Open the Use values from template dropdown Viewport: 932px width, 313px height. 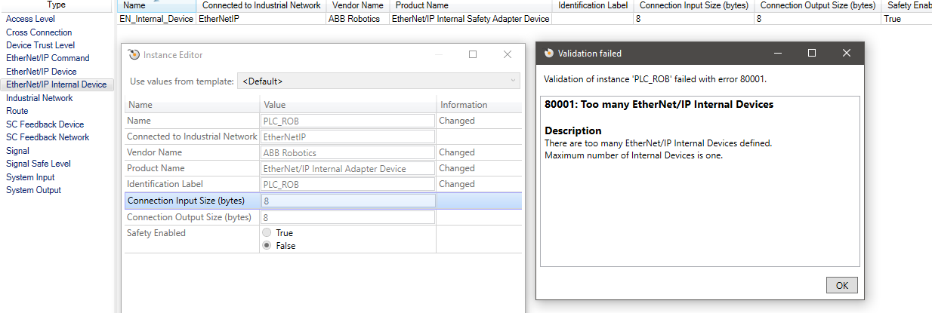(379, 81)
